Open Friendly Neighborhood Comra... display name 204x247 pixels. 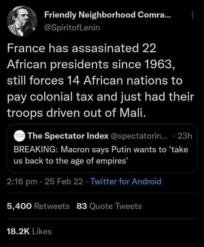[x=107, y=14]
